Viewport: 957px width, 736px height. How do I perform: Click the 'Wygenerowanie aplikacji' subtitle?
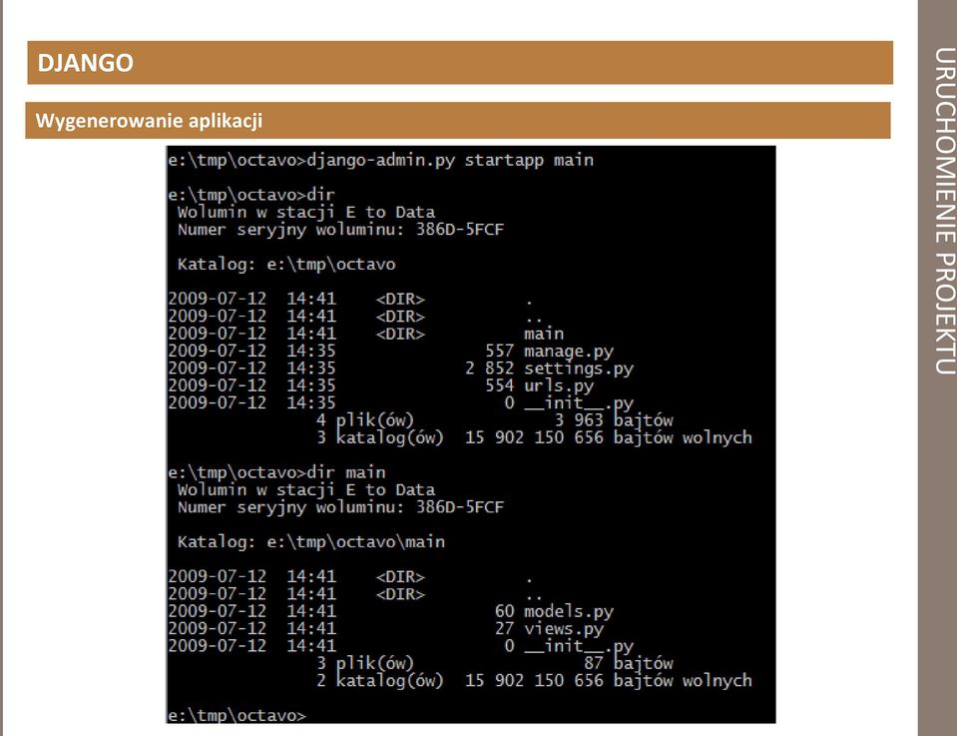(149, 120)
